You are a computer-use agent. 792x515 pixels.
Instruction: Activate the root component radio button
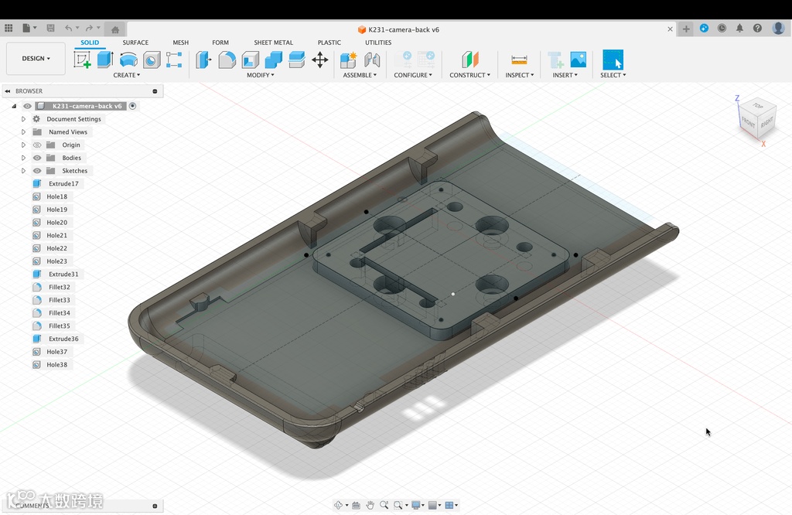pos(132,106)
